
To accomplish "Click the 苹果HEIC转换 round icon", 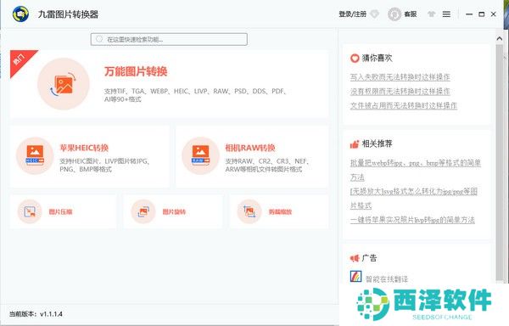I will pyautogui.click(x=35, y=155).
